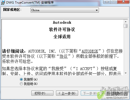Click the installer icon in title bar
This screenshot has width=130, height=100.
3,2
